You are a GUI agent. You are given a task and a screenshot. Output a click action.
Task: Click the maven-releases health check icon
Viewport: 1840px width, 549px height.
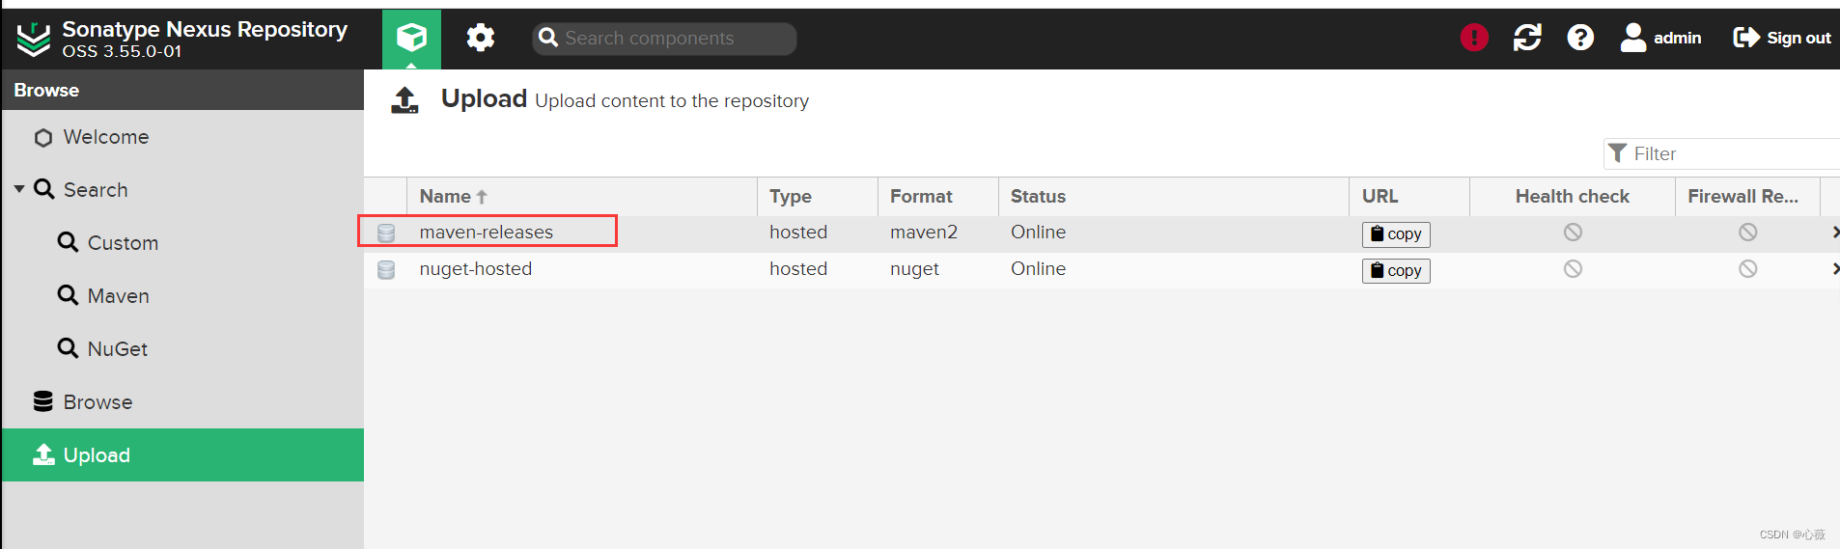pyautogui.click(x=1573, y=232)
